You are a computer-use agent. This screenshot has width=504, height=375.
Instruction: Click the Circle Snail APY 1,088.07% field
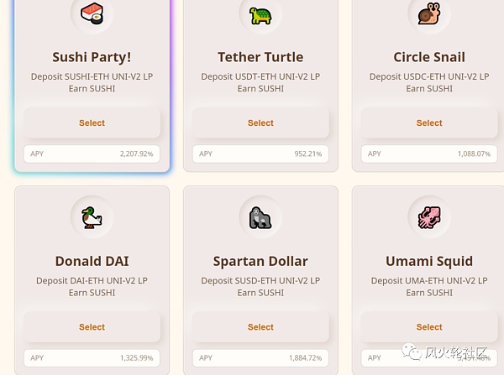(429, 154)
